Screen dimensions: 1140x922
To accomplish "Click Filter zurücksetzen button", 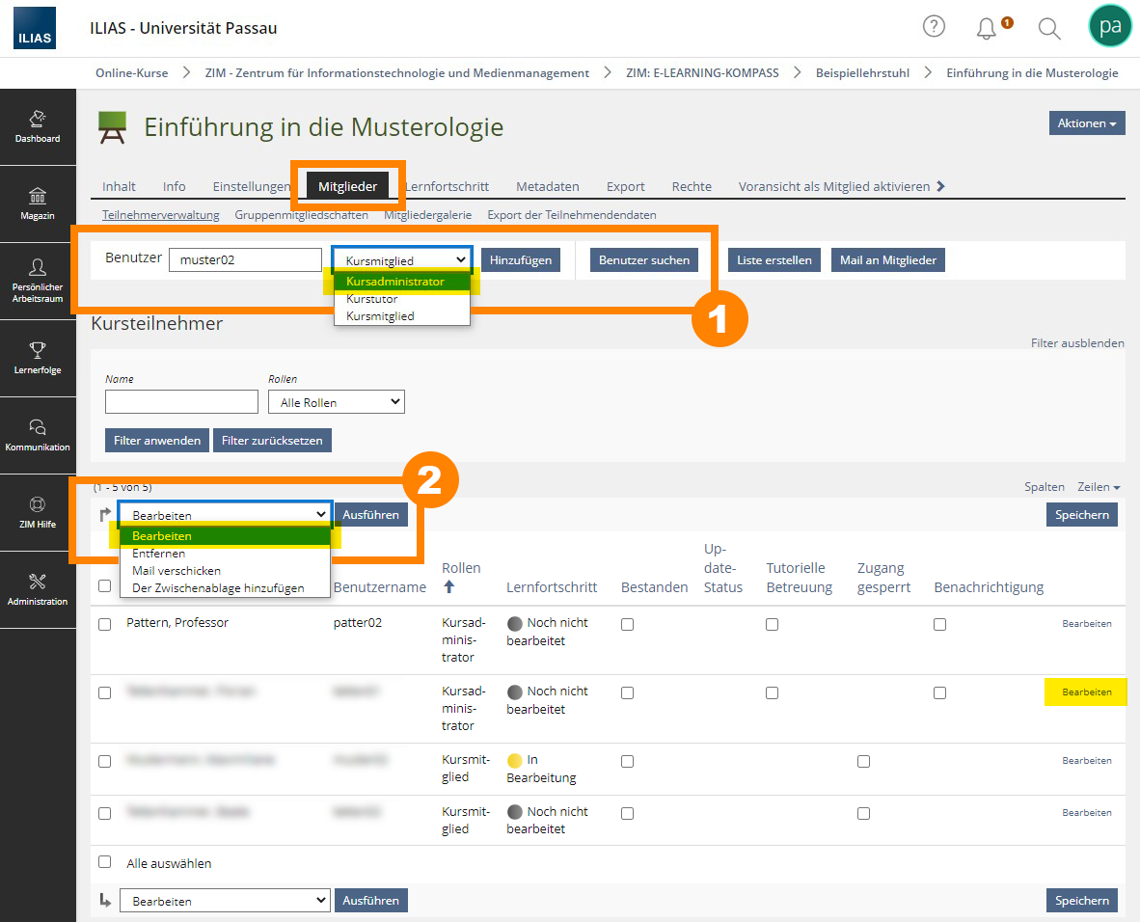I will (272, 440).
